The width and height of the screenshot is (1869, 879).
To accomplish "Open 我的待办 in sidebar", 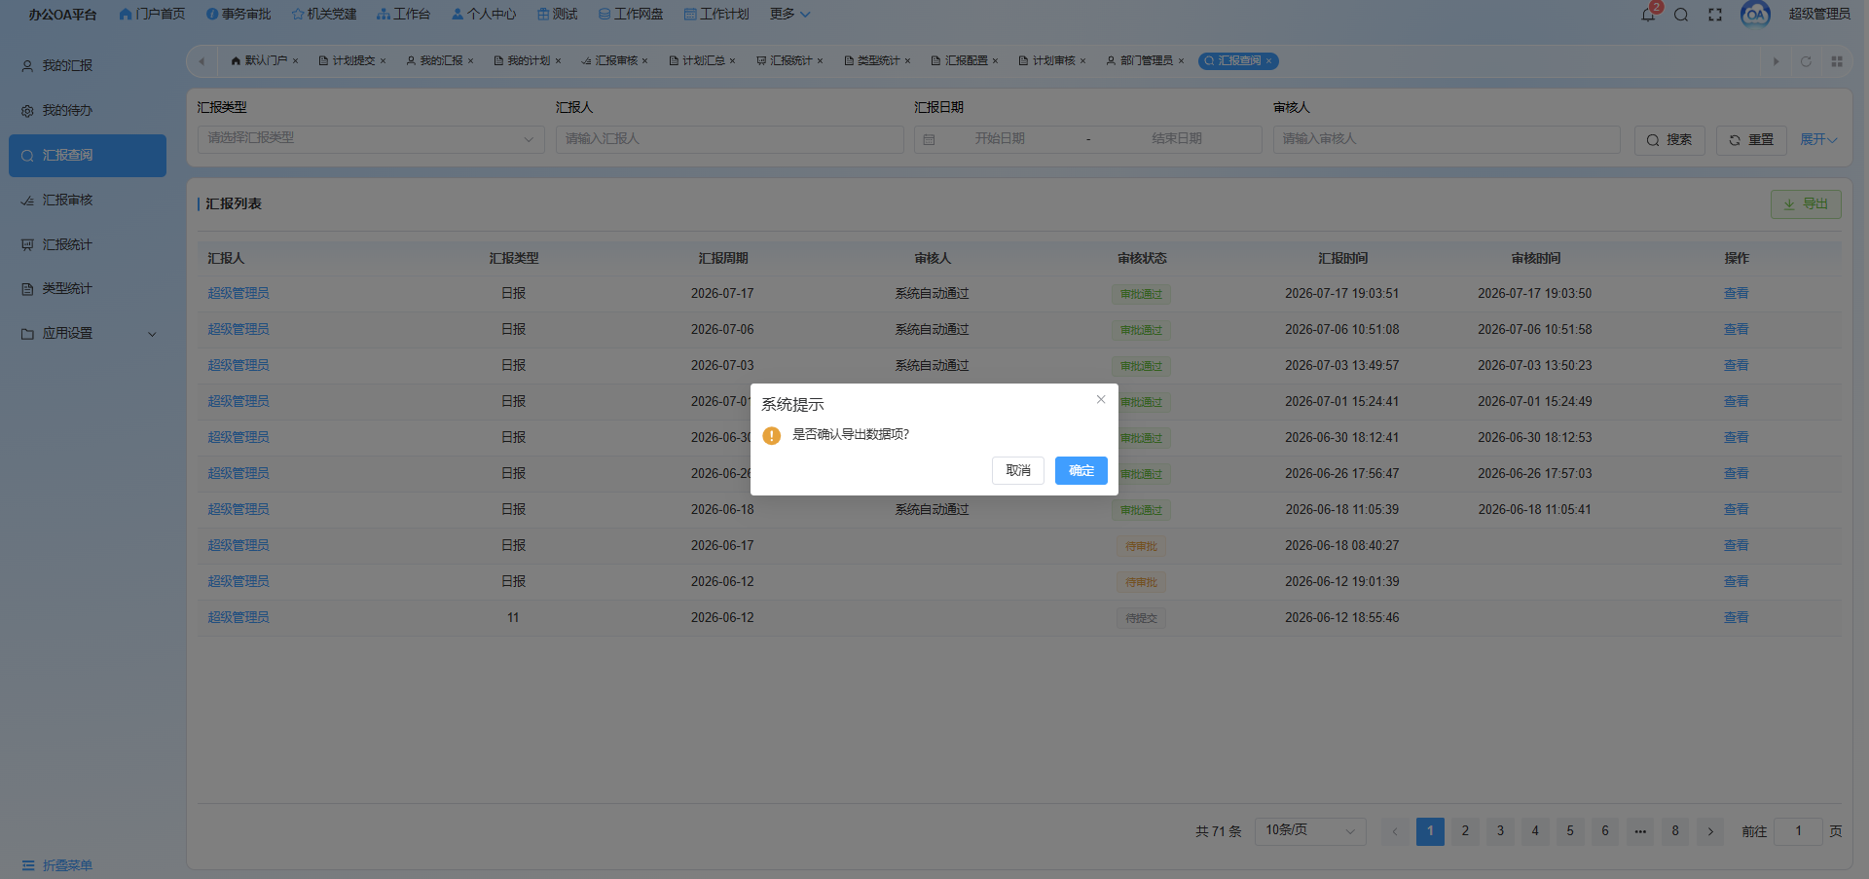I will [x=88, y=110].
